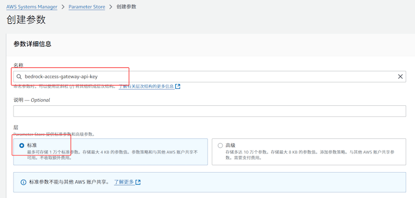Clear the name field with X icon
This screenshot has height=198, width=415.
(400, 77)
